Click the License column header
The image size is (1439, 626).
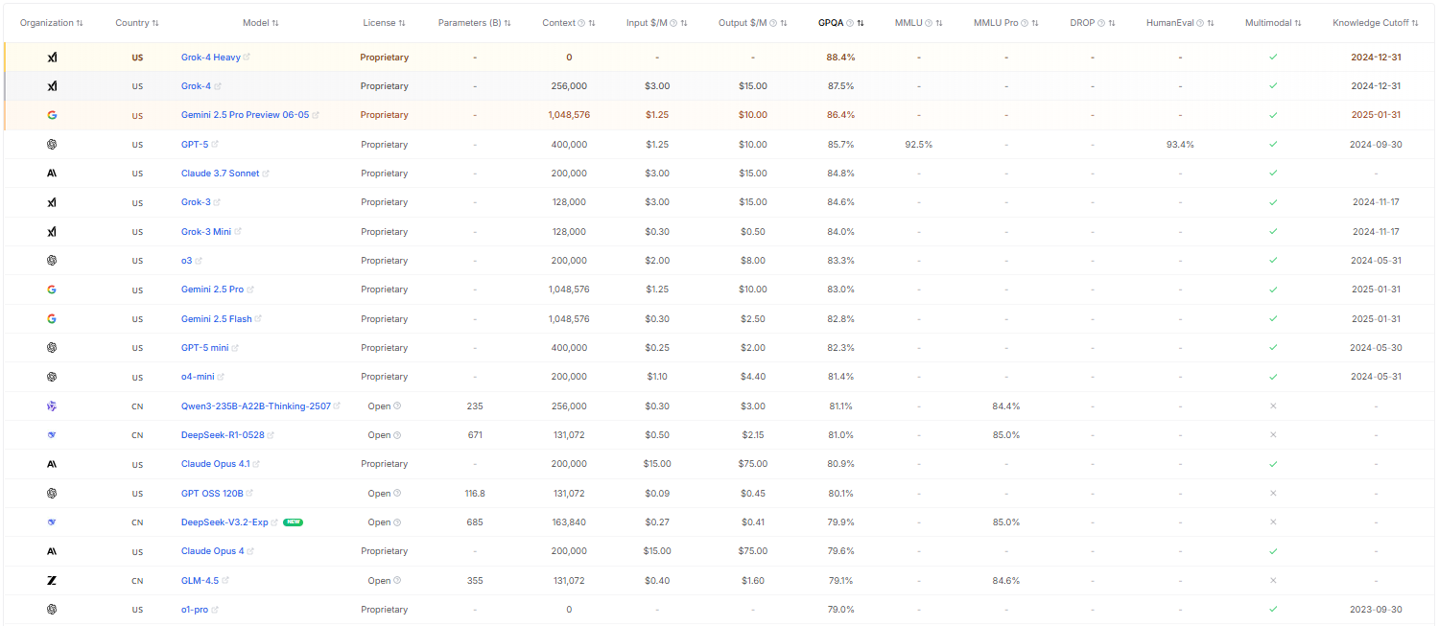379,23
